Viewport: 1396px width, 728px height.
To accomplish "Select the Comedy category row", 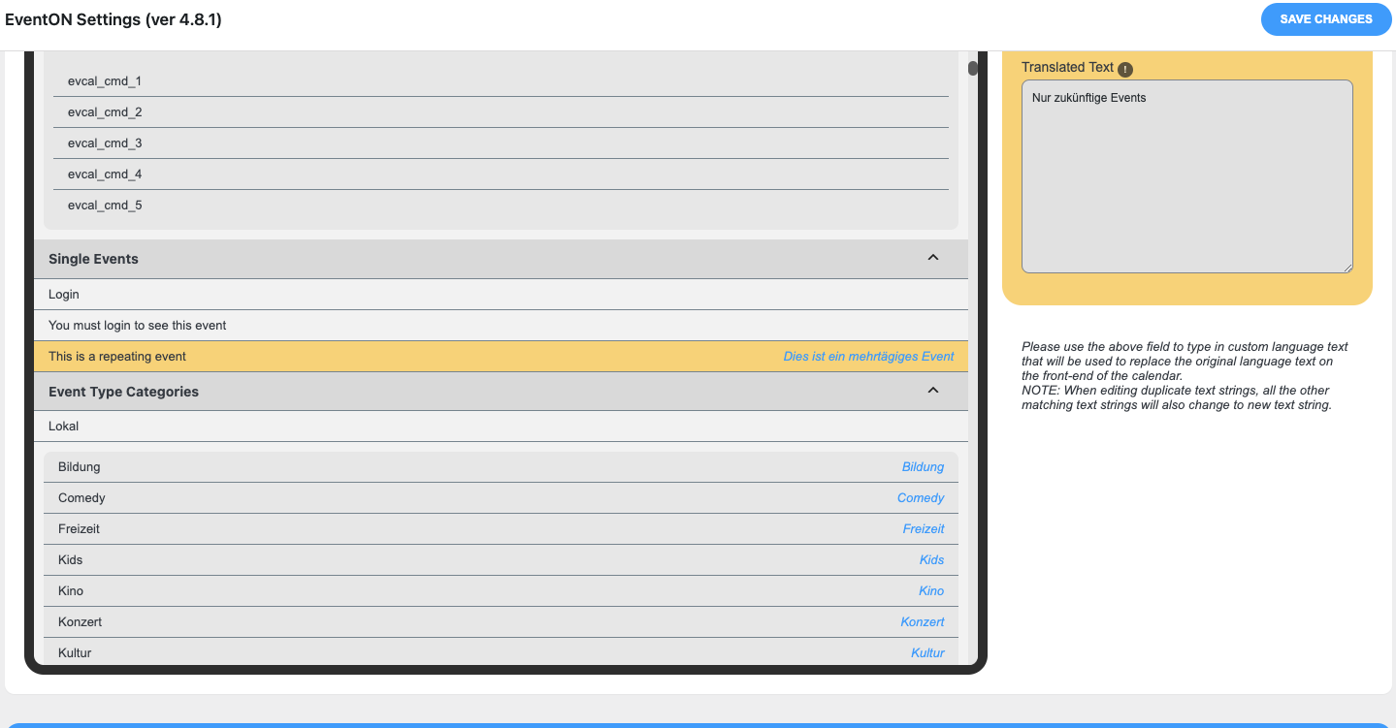I will click(501, 498).
